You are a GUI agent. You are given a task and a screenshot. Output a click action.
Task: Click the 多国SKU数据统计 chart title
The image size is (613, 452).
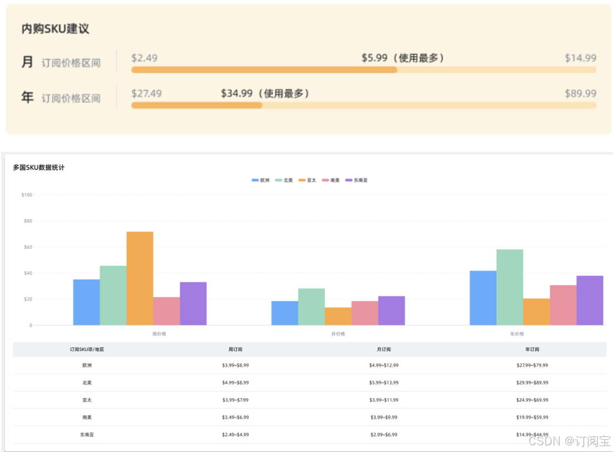(x=39, y=167)
